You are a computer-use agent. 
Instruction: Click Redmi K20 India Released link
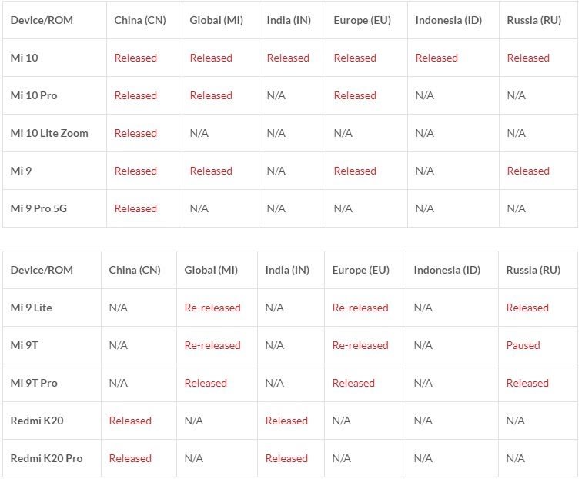(x=286, y=421)
